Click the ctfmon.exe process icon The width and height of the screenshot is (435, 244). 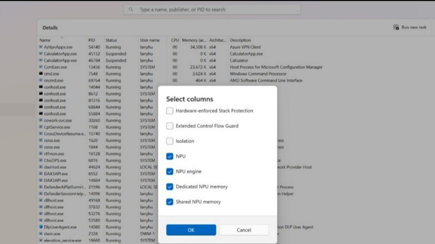click(41, 154)
